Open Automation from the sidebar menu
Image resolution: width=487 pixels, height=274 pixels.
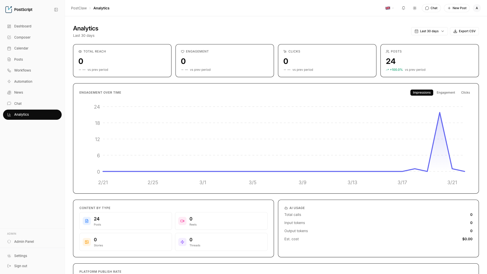point(32,81)
